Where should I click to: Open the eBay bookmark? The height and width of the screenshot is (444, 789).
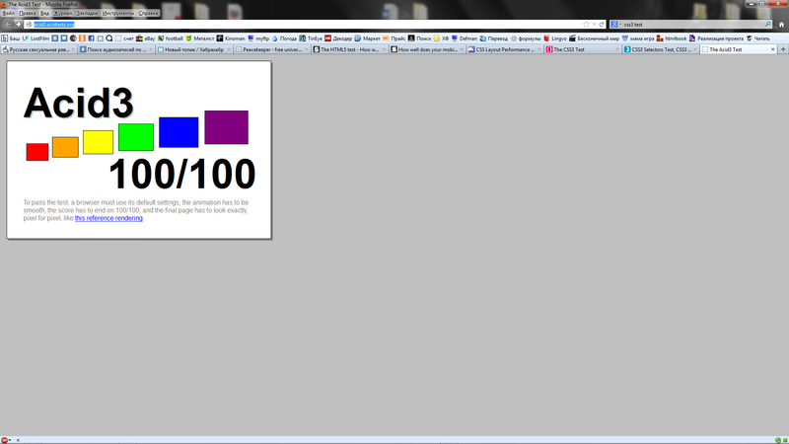(145, 38)
